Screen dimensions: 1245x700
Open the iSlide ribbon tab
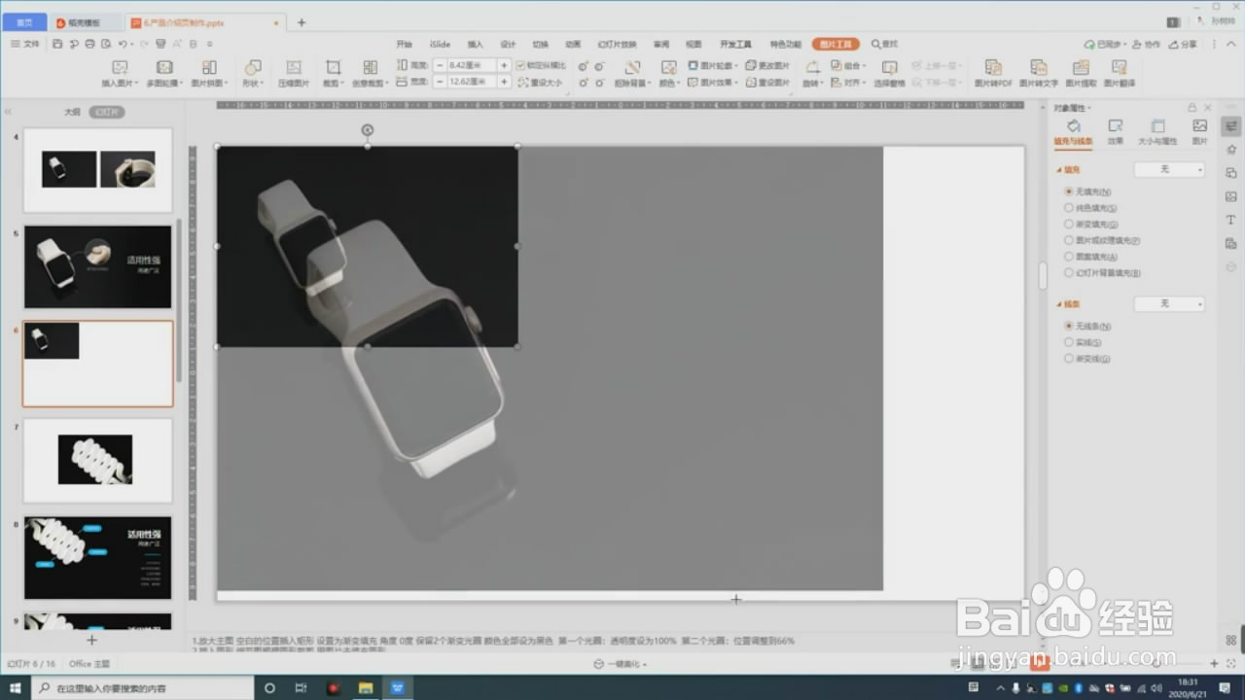[440, 45]
